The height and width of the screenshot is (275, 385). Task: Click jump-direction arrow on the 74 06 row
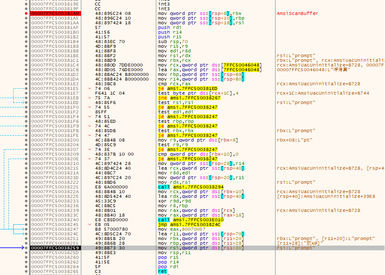click(x=89, y=89)
